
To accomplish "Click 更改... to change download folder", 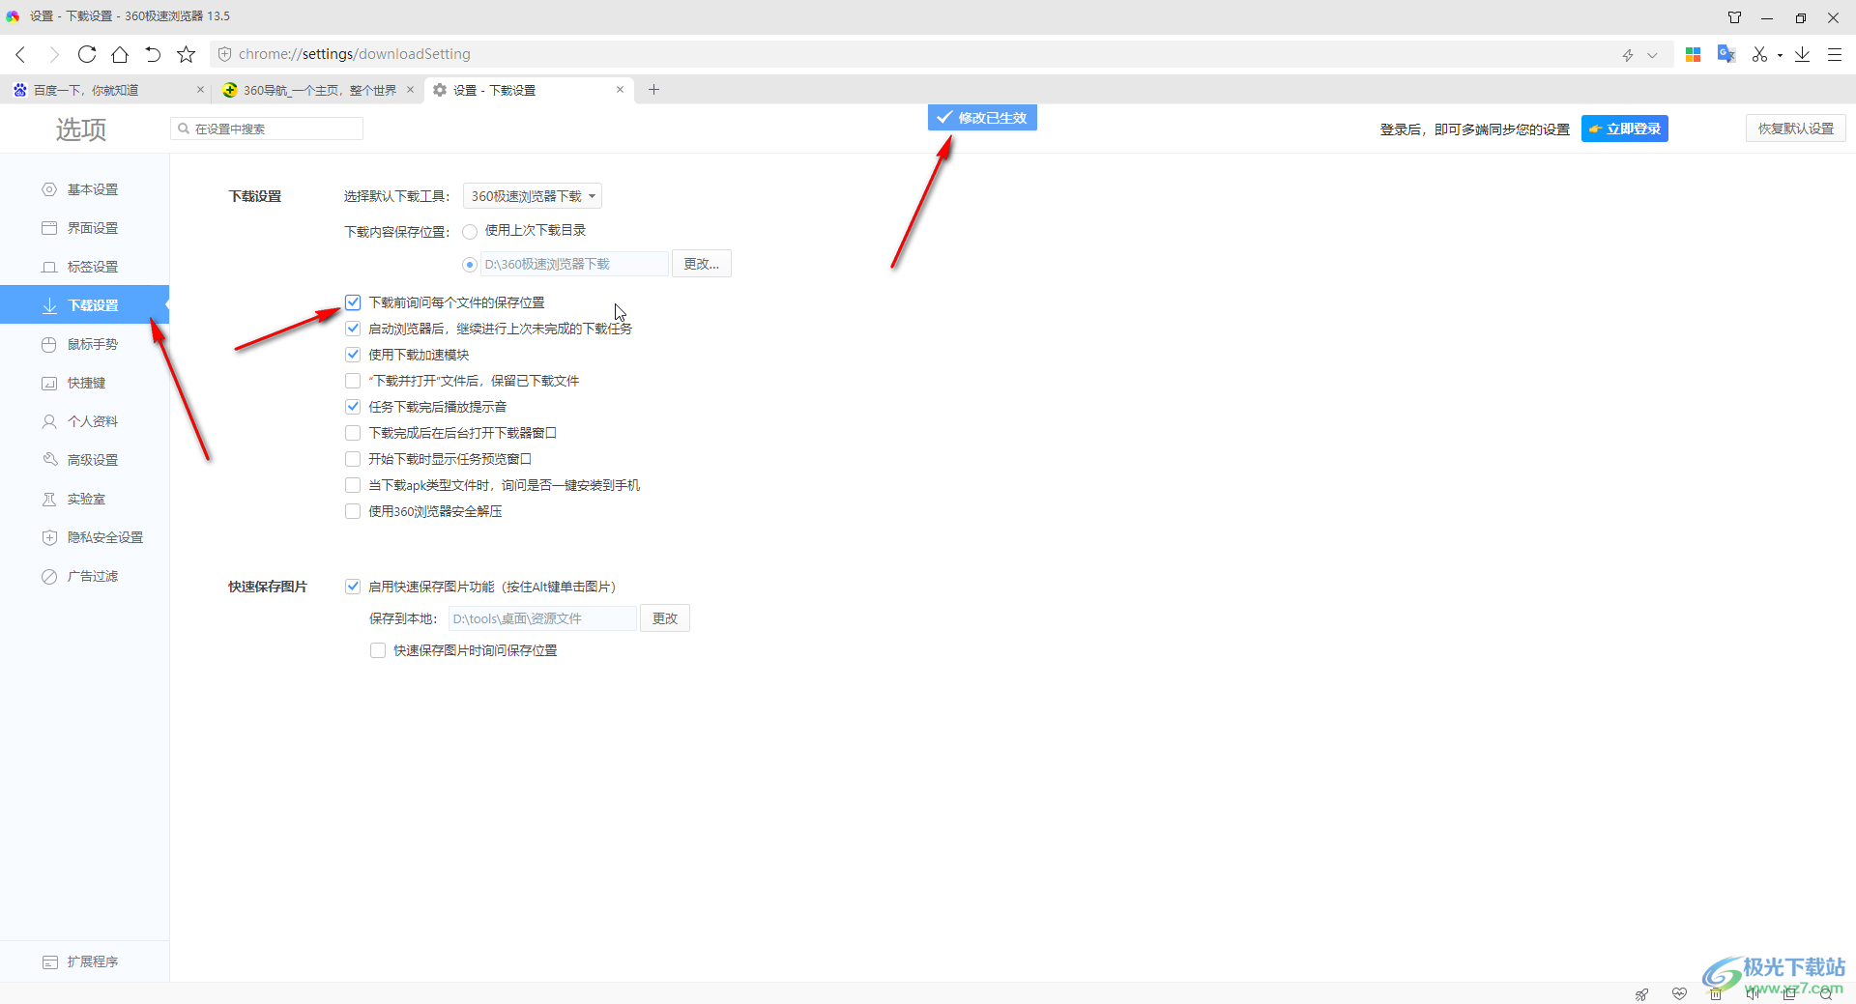I will 702,264.
